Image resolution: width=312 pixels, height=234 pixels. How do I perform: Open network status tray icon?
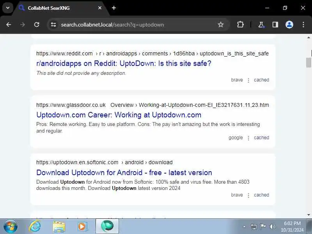pos(254,227)
